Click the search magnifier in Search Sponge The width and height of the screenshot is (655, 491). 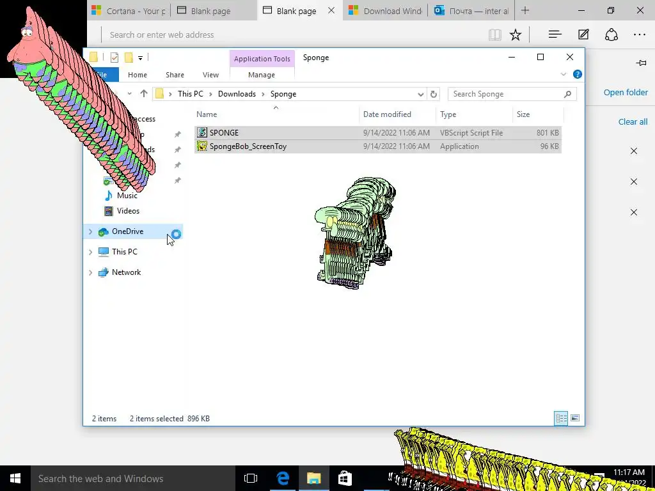[567, 94]
